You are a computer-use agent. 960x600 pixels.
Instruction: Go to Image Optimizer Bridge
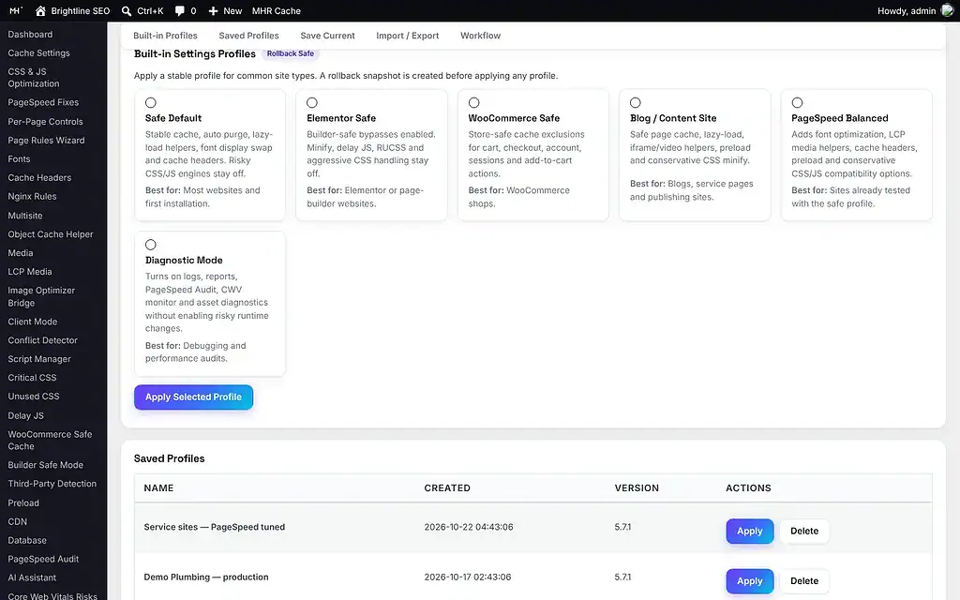(41, 296)
